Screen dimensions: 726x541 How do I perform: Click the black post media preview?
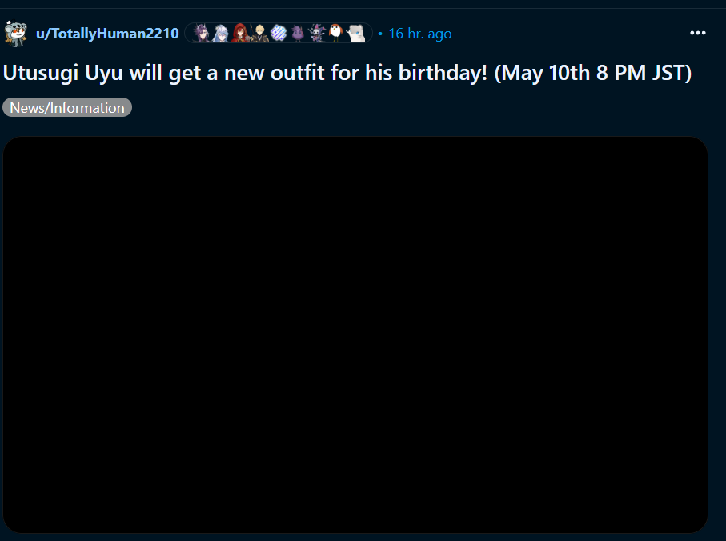(x=355, y=335)
